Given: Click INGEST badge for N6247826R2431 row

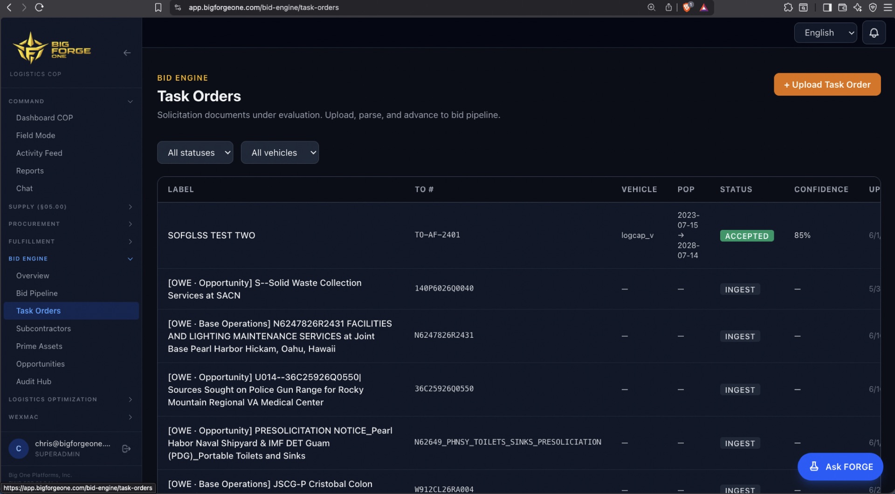Looking at the screenshot, I should tap(740, 336).
